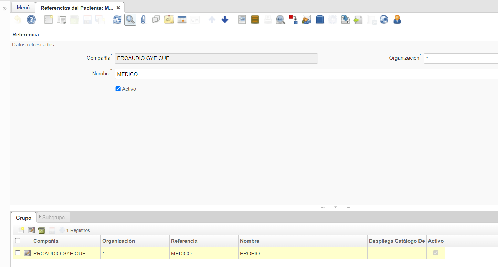
Task: Toggle grid view table icon
Action: tap(182, 20)
